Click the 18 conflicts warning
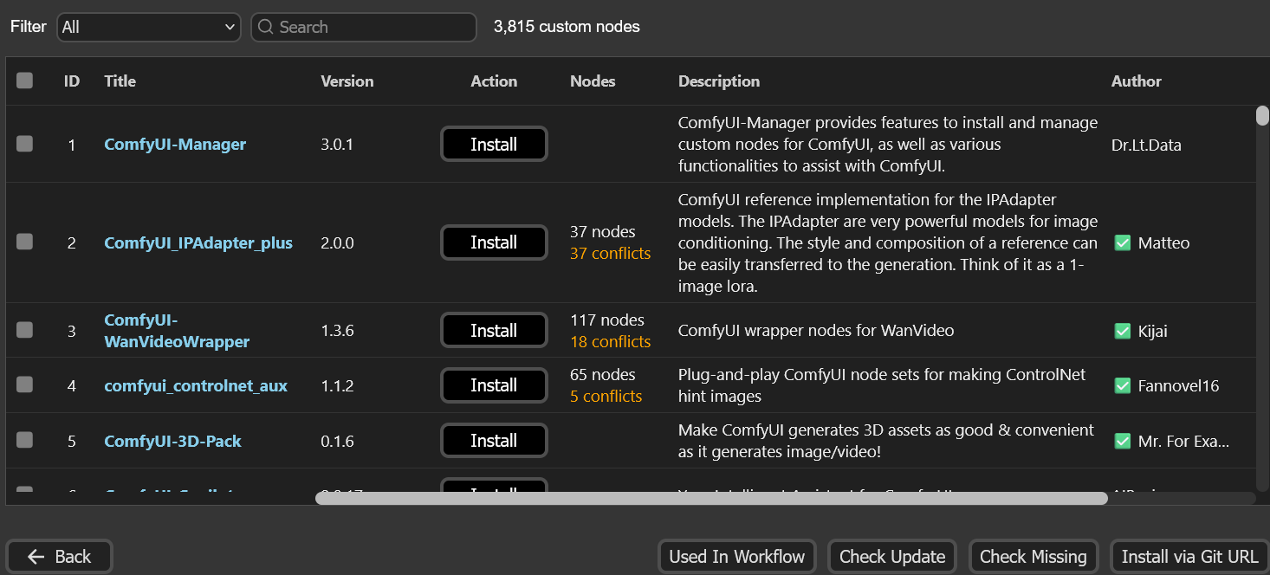This screenshot has width=1270, height=575. (x=610, y=342)
